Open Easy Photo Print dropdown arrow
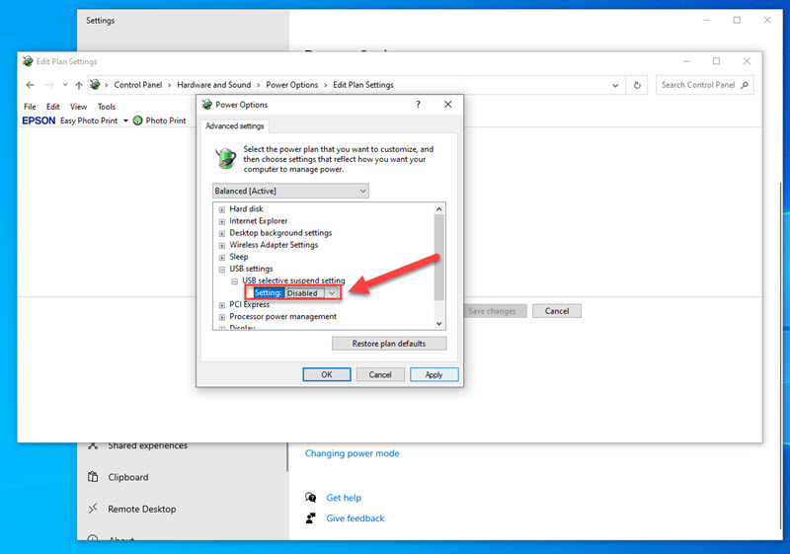This screenshot has width=790, height=554. pos(125,120)
